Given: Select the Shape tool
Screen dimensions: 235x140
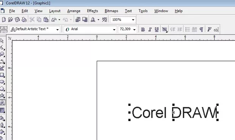Looking at the screenshot, I should 2,47.
